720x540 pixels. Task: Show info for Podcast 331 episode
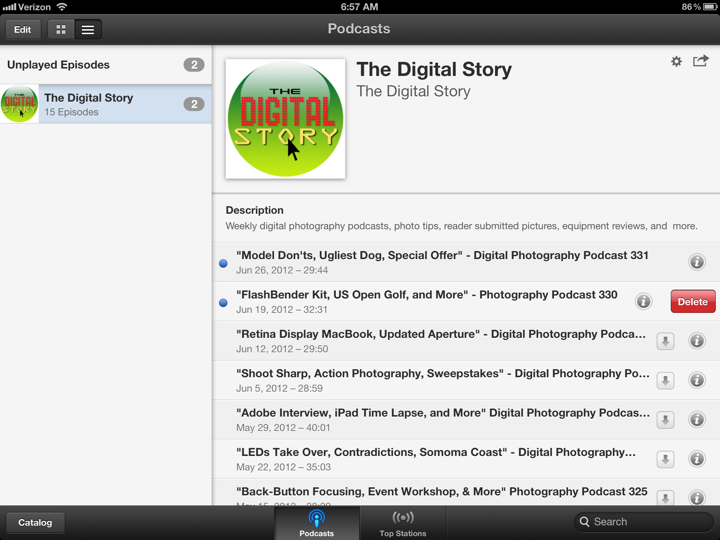click(697, 262)
